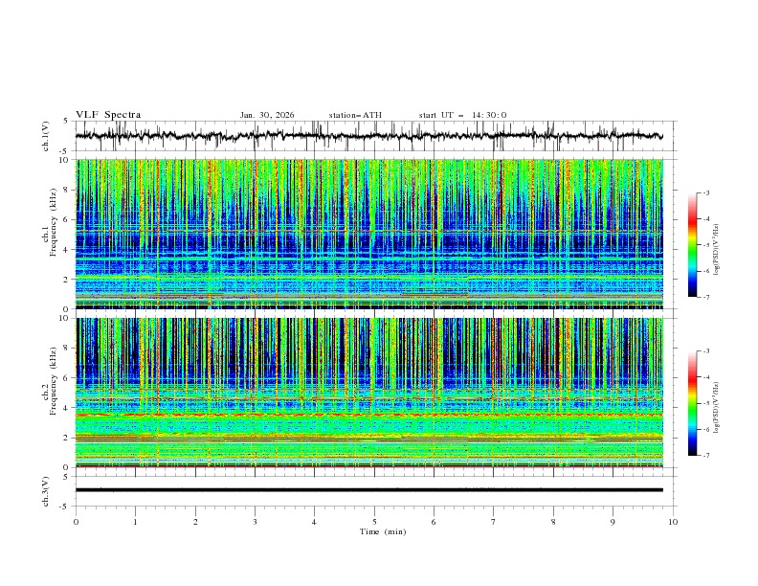
Task: Click the ch.1 waveform trace panel
Action: pyautogui.click(x=373, y=136)
